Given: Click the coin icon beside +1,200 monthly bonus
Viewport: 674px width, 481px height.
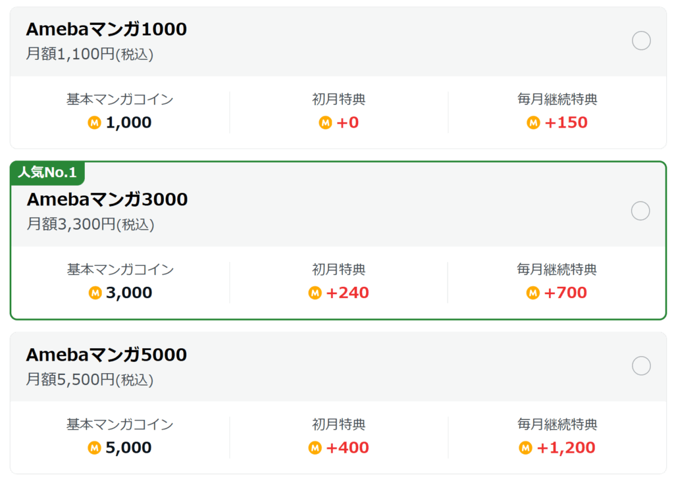Looking at the screenshot, I should [525, 448].
